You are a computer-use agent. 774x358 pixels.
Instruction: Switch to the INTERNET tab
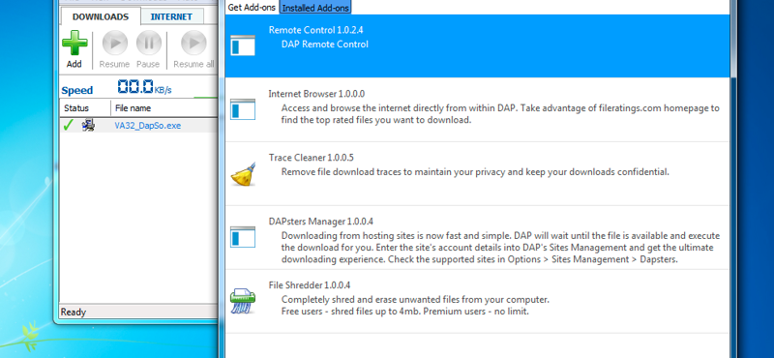(171, 16)
